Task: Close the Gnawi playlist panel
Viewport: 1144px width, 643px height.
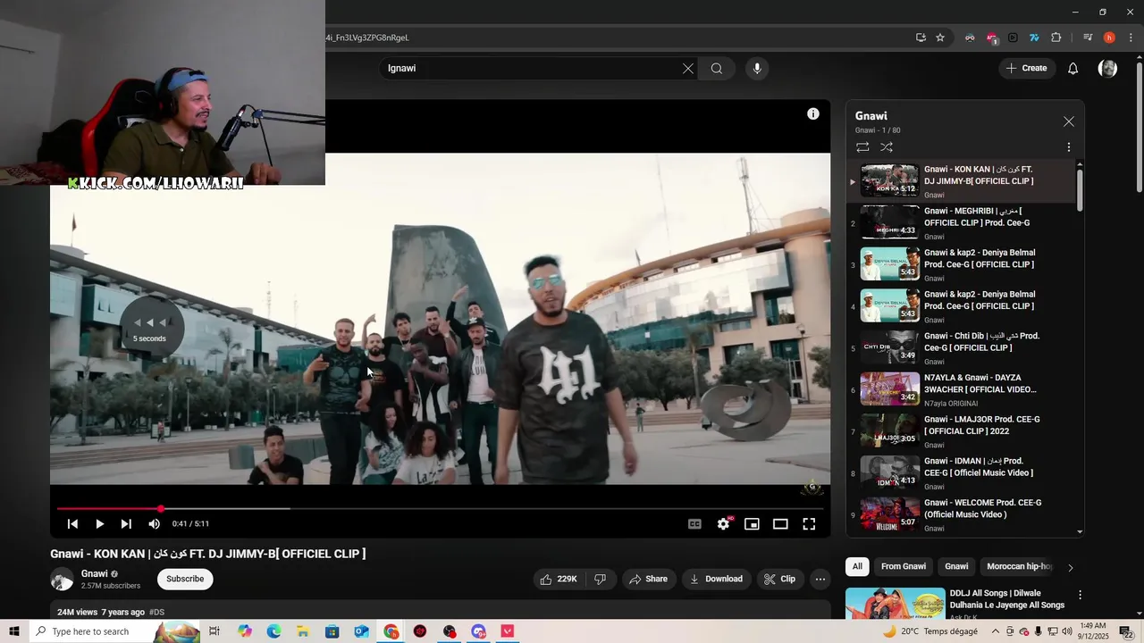Action: point(1069,121)
